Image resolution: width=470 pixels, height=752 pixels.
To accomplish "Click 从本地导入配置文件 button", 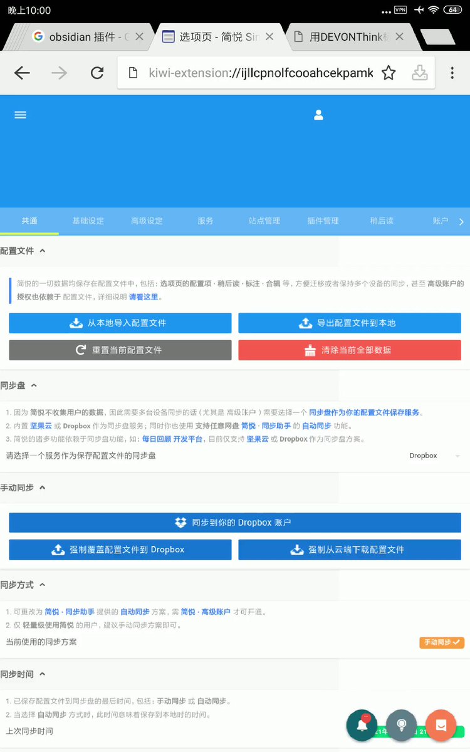I will coord(120,323).
